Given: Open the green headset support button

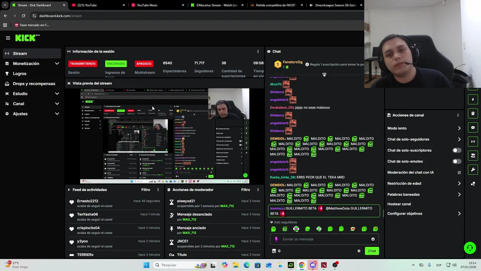Looking at the screenshot, I should (x=470, y=248).
